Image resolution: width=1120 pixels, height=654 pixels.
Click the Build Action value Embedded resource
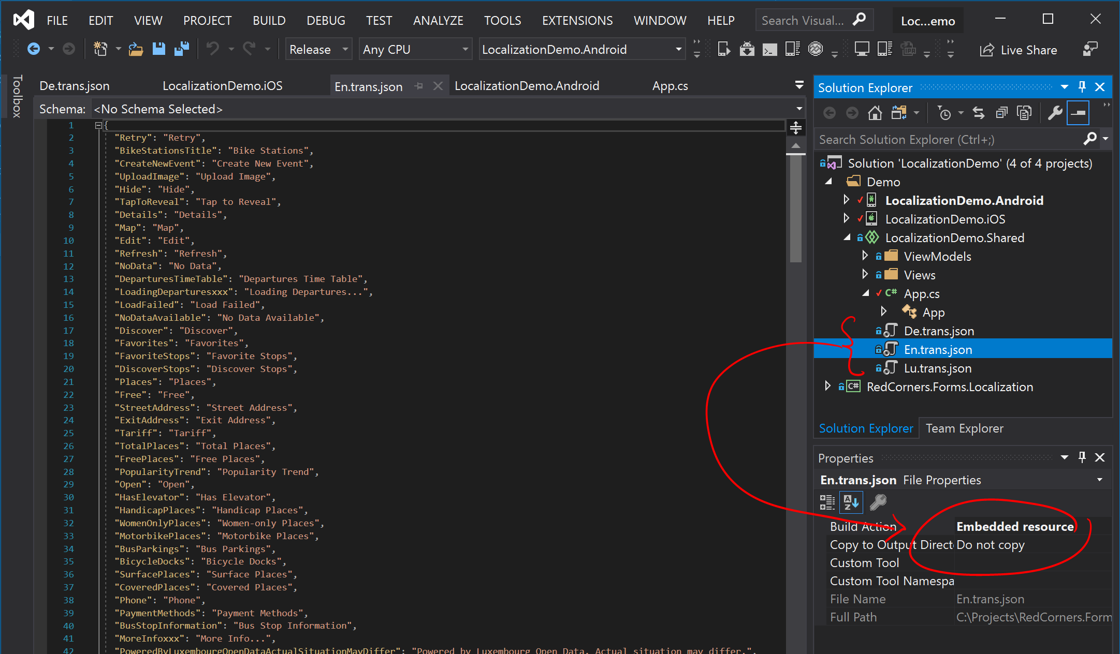coord(1015,527)
